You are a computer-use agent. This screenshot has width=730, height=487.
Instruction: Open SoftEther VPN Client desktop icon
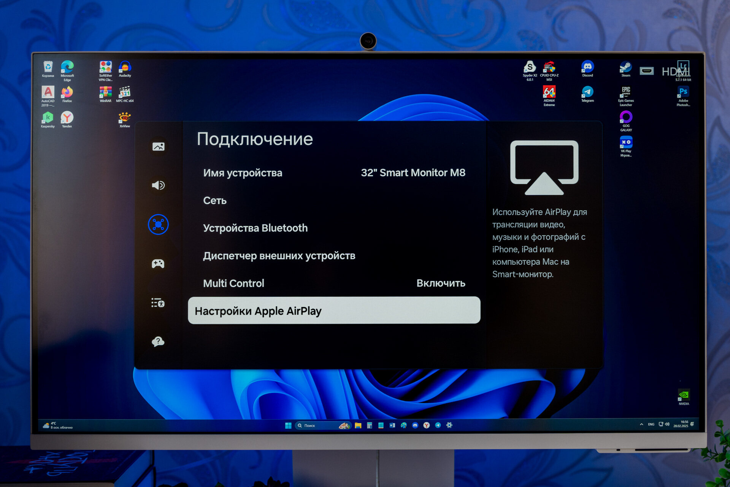click(106, 71)
